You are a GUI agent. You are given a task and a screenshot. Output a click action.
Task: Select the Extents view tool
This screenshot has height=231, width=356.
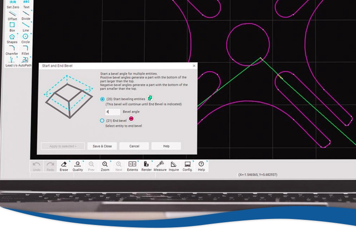[x=132, y=165]
